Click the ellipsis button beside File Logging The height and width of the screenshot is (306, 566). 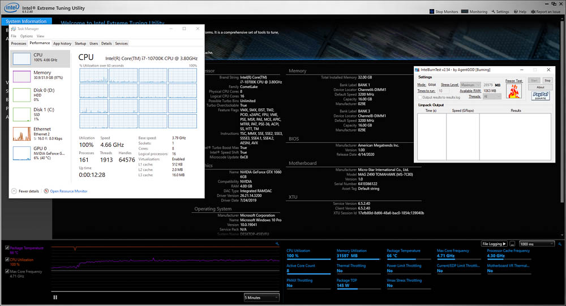point(512,244)
